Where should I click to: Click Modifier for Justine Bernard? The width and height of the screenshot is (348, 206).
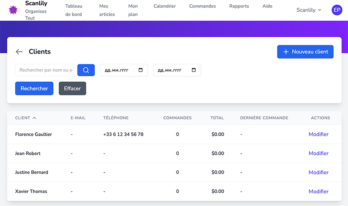318,172
